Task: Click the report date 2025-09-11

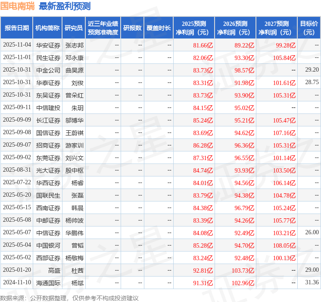Action: [17, 107]
